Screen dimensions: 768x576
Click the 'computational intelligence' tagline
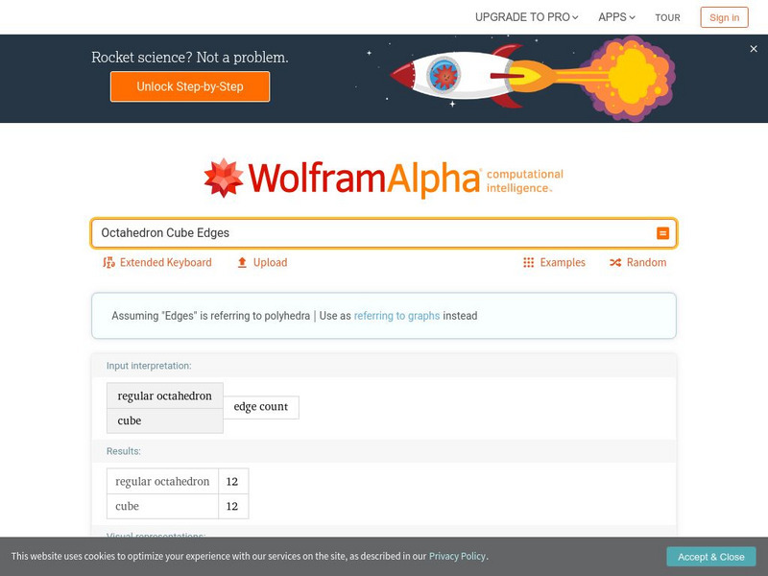[524, 181]
